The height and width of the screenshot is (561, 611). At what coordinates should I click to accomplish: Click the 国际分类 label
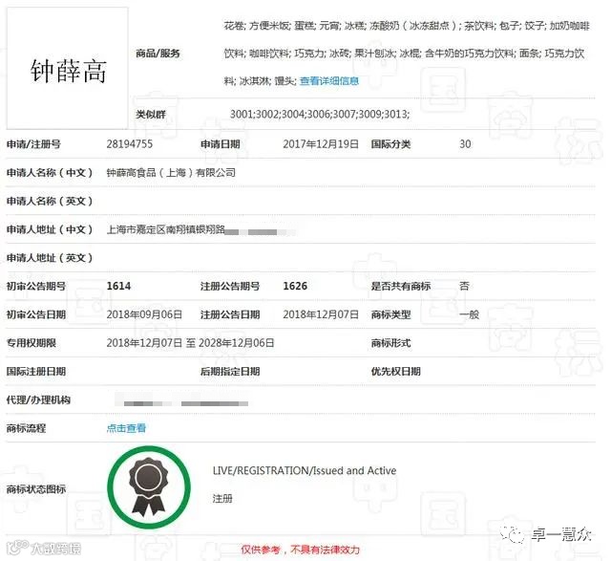390,144
